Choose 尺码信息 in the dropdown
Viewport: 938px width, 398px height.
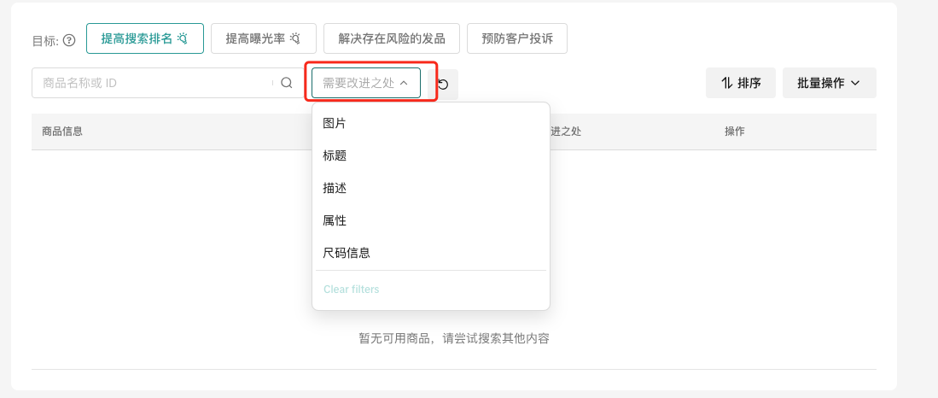click(x=347, y=253)
